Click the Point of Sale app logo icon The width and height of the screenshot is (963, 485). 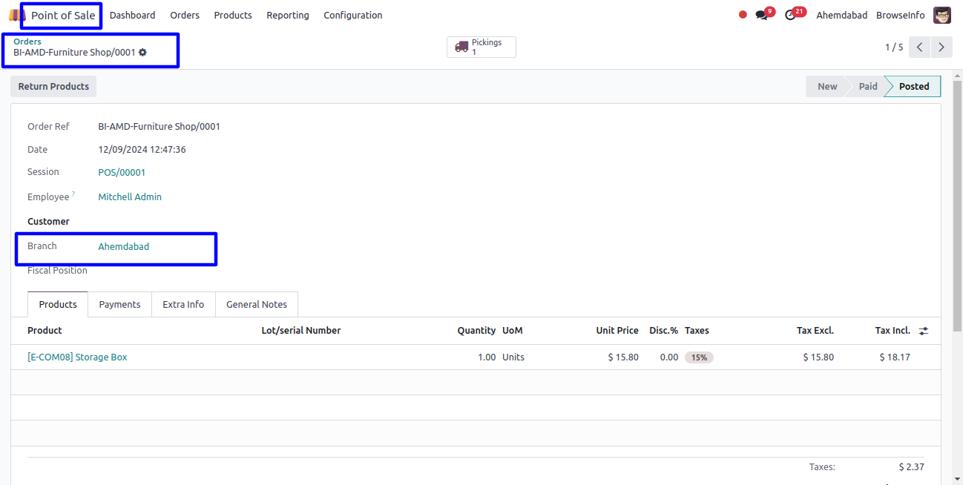14,15
